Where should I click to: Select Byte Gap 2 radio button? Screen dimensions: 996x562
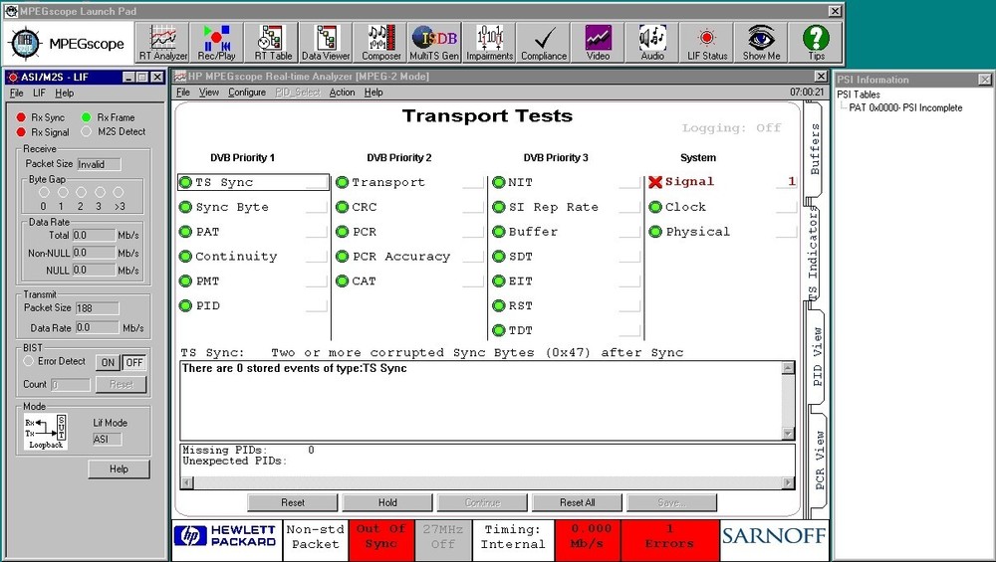tap(81, 192)
